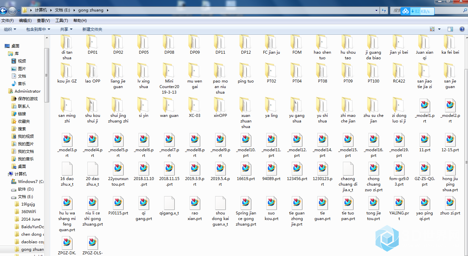Viewport: 468px width, 256px height.
Task: Select the tie tuo pan.prt file icon
Action: click(x=348, y=203)
